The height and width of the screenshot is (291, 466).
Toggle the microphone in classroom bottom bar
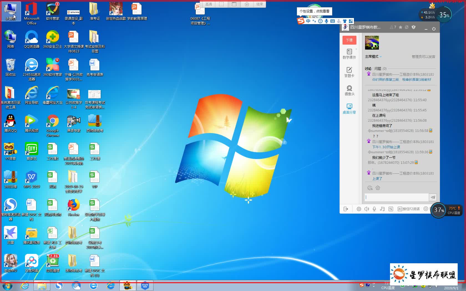point(374,209)
